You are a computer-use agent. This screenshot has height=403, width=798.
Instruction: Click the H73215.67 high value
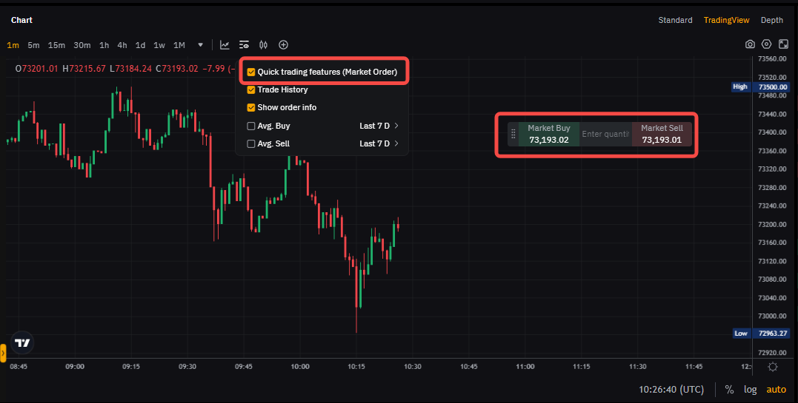(84, 69)
